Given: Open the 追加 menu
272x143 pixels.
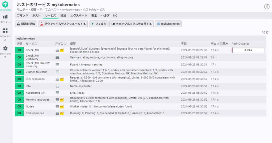Looking at the screenshot, I should pyautogui.click(x=63, y=15).
